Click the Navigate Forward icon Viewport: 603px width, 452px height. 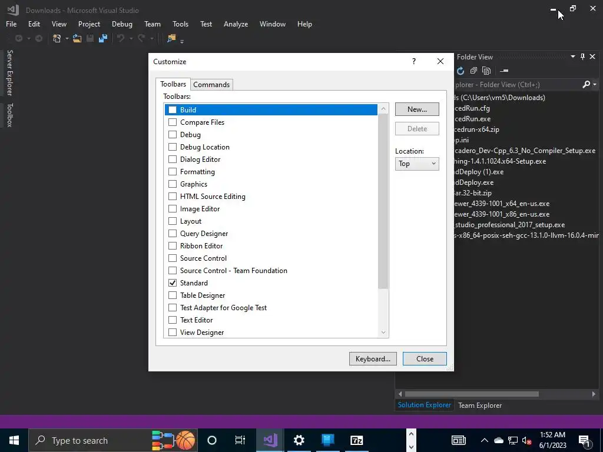pyautogui.click(x=39, y=38)
